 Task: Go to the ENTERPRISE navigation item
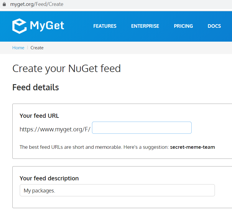(x=145, y=26)
